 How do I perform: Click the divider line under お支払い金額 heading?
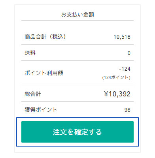[x=77, y=21]
